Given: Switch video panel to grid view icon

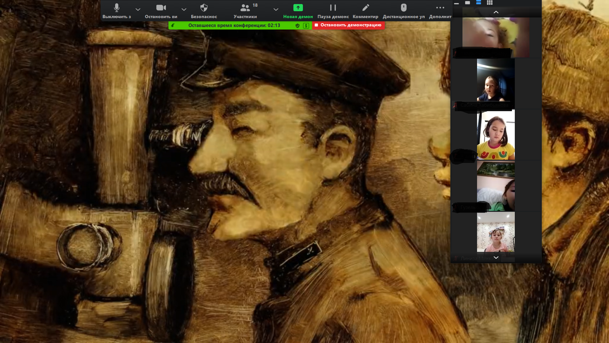Looking at the screenshot, I should point(490,3).
